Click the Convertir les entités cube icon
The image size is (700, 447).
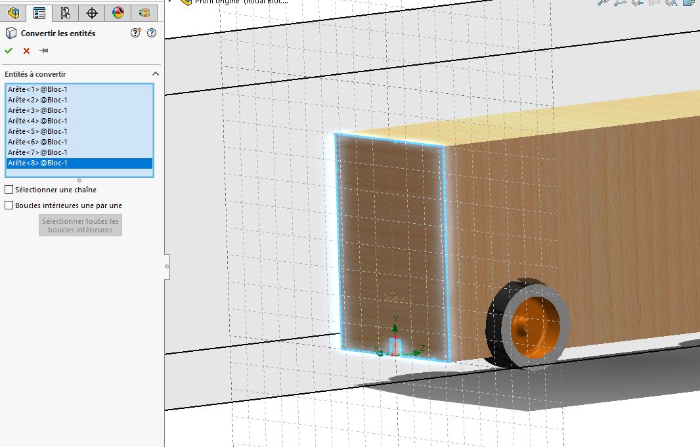tap(11, 33)
